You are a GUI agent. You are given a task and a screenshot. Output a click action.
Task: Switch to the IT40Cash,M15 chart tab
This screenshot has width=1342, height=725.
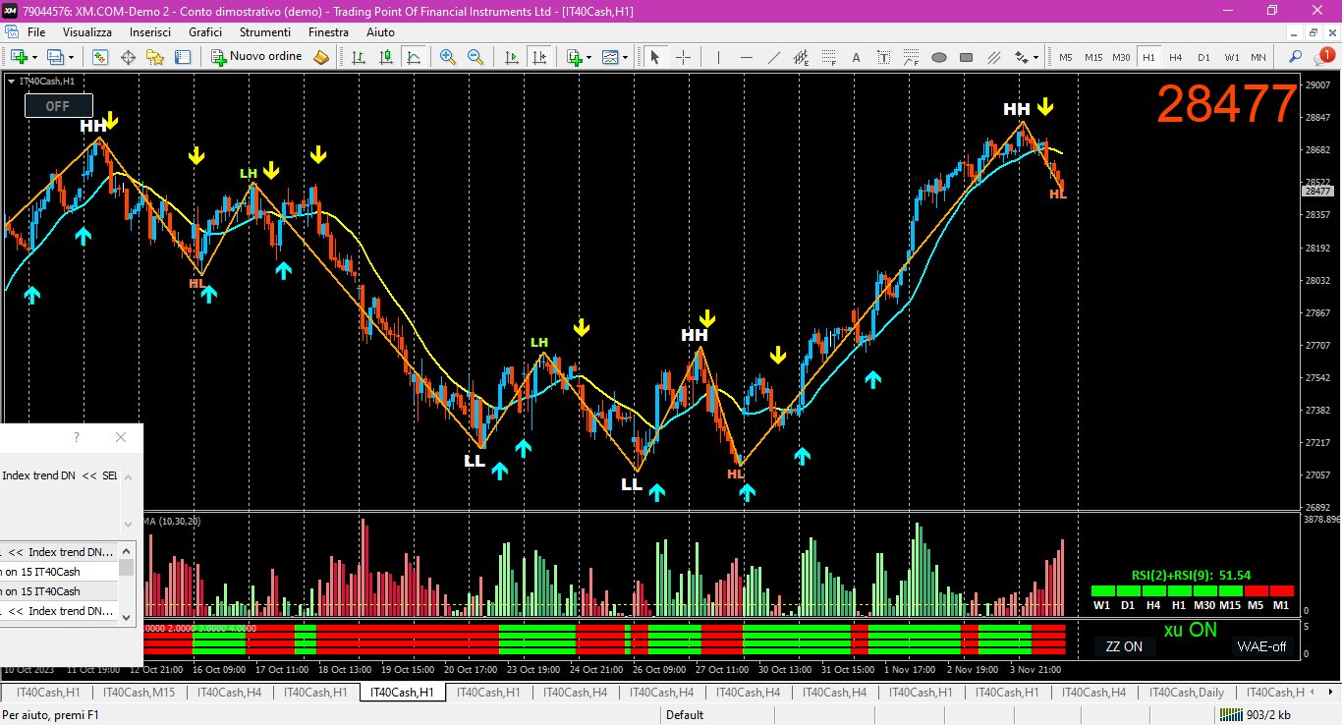tap(140, 692)
